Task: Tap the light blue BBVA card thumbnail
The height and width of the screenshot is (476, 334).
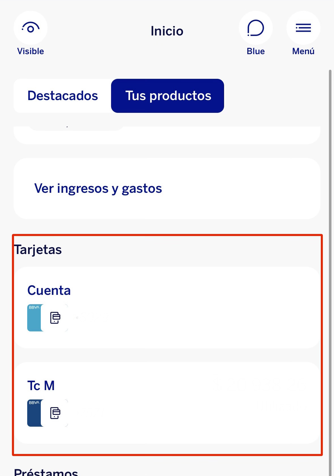Action: [x=34, y=318]
